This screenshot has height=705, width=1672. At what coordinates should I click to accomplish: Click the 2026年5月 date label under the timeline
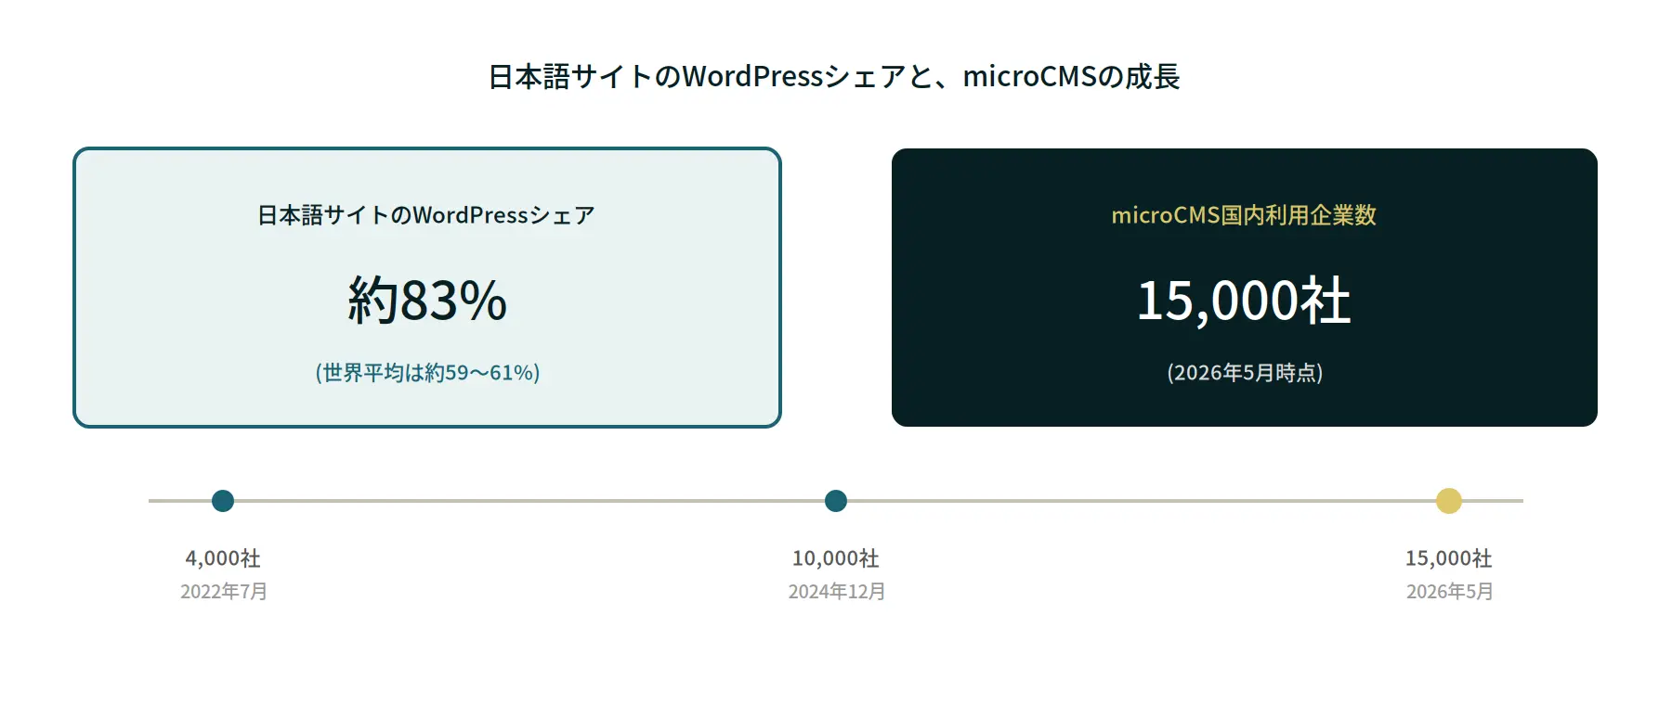point(1450,592)
